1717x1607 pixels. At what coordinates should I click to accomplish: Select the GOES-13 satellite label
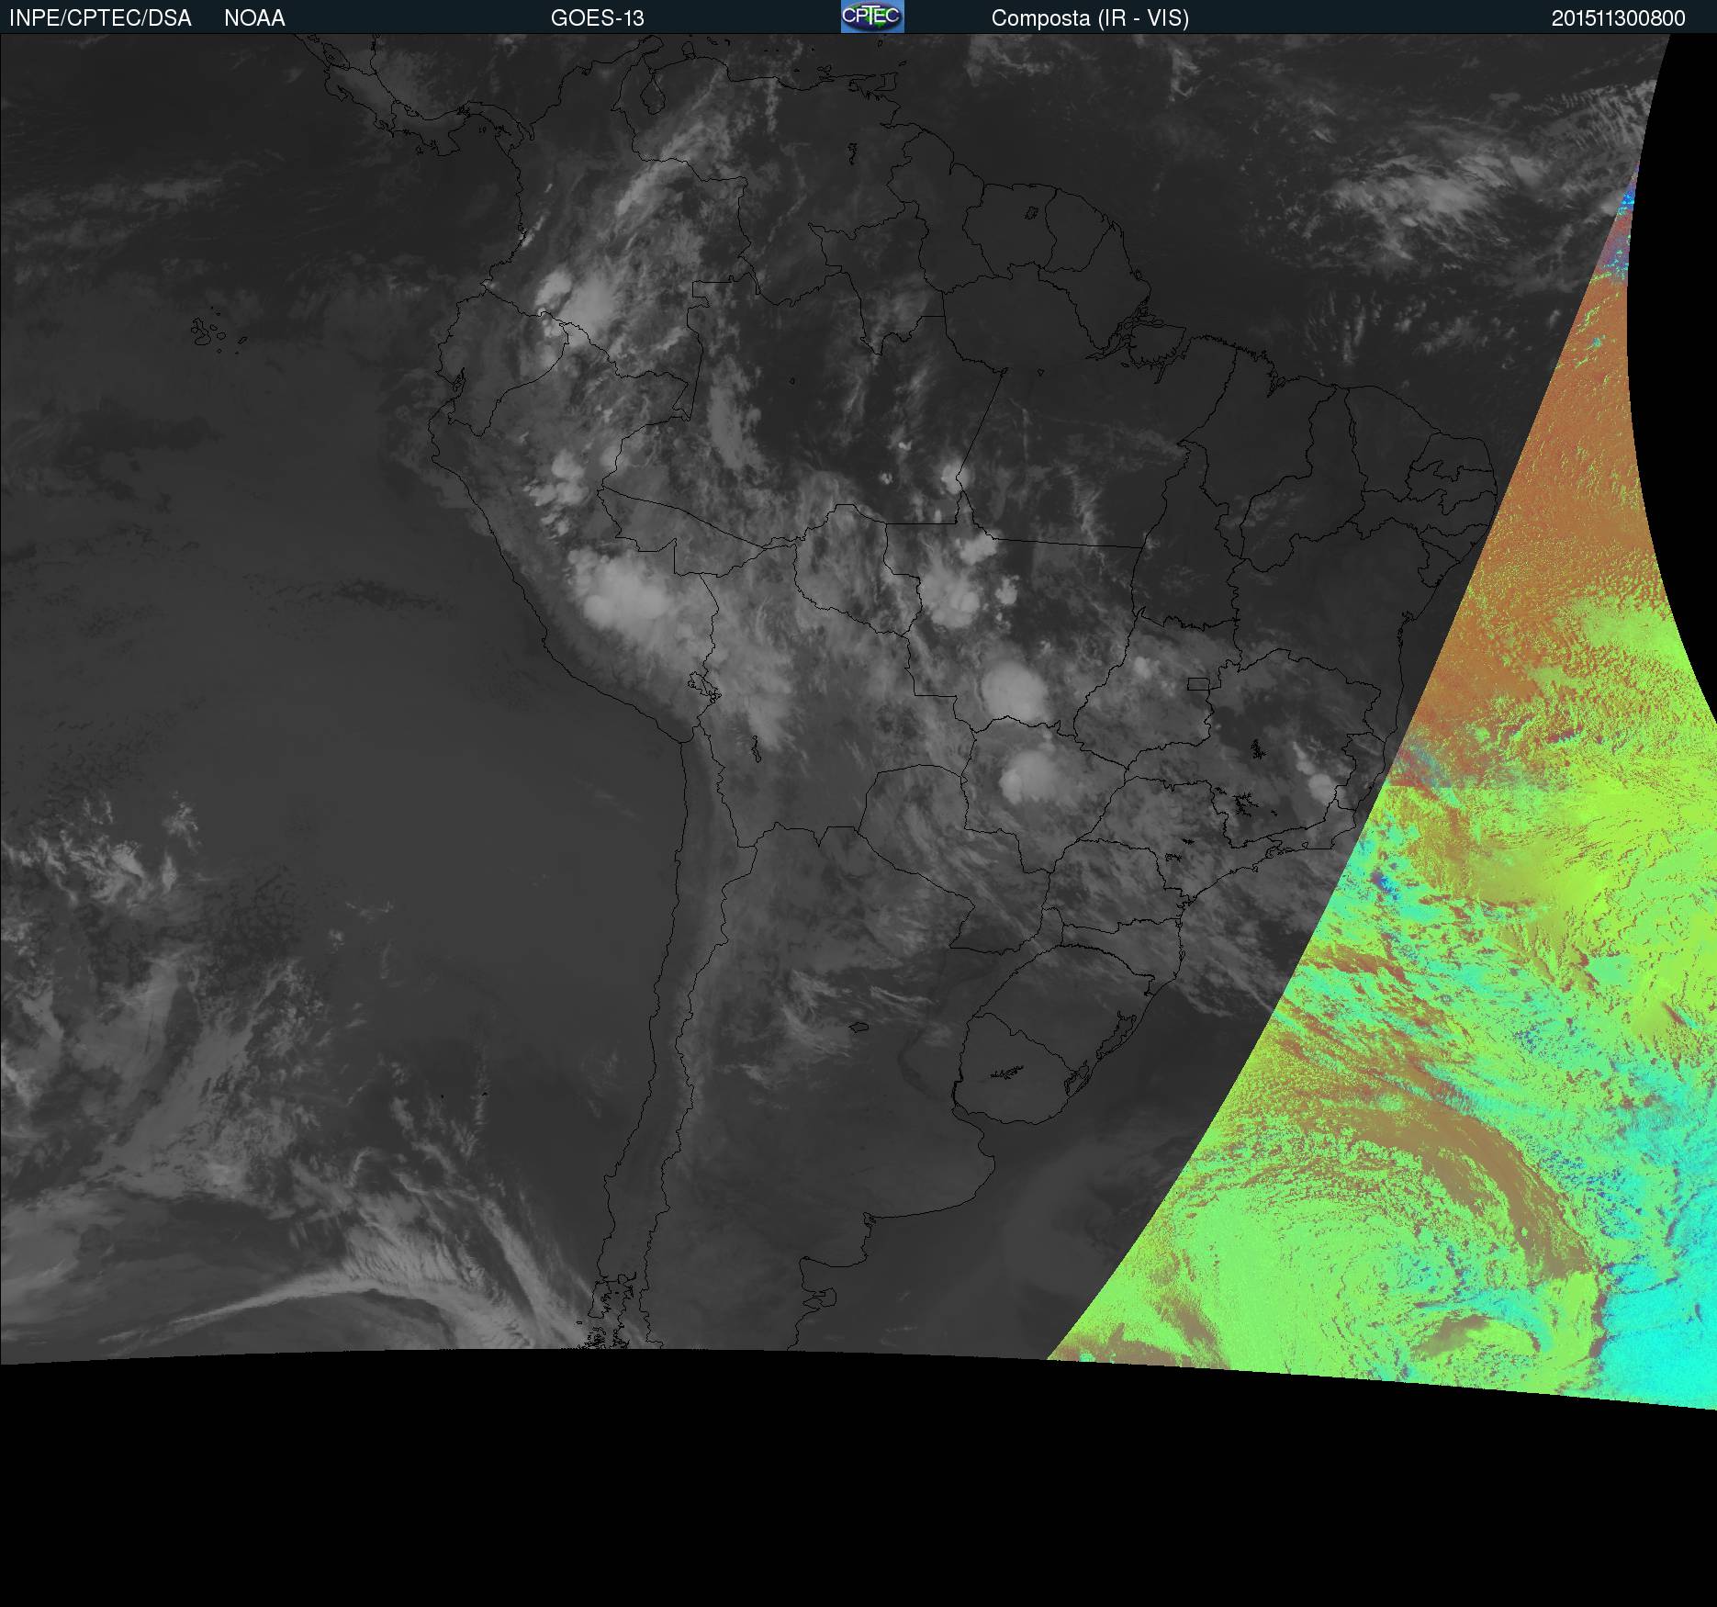click(x=597, y=18)
